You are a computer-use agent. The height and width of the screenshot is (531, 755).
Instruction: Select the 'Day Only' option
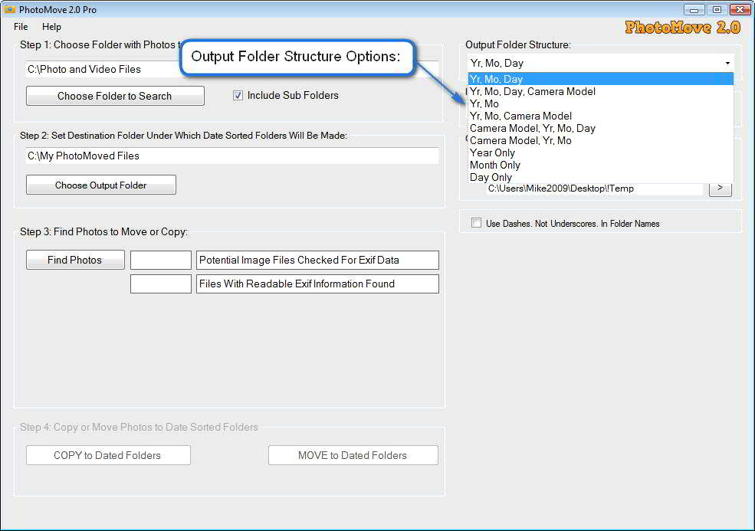[x=600, y=177]
